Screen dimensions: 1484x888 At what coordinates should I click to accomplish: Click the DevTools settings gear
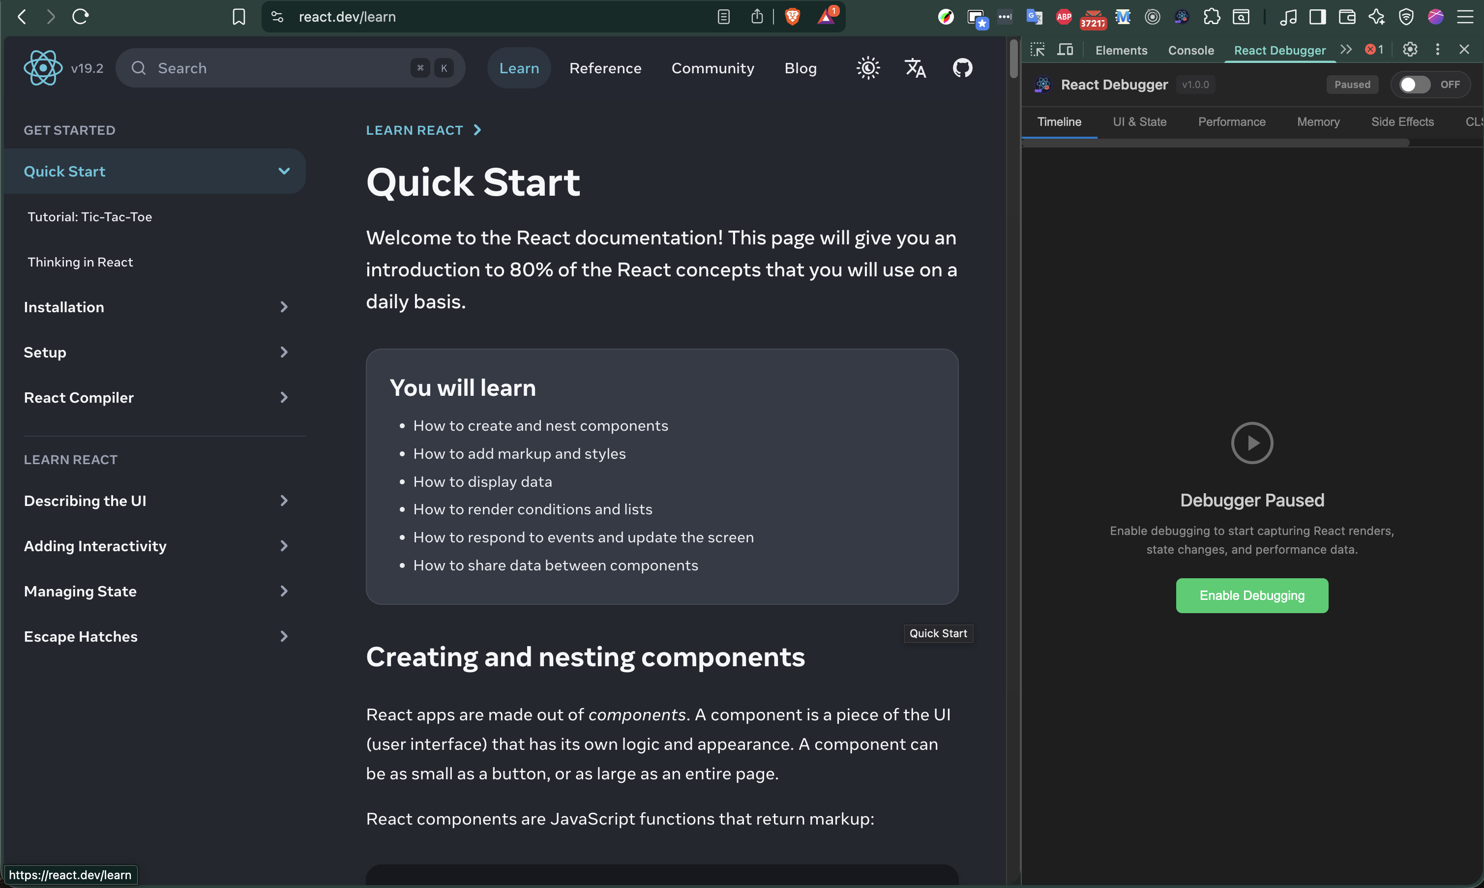pyautogui.click(x=1410, y=50)
